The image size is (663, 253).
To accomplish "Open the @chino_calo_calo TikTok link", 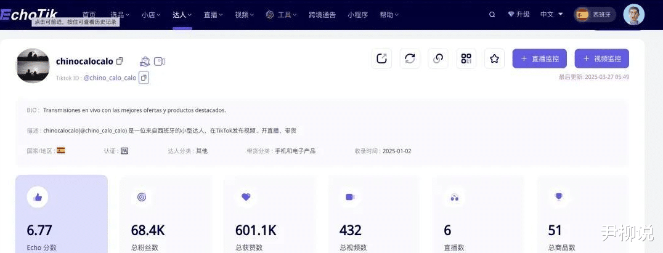I will point(110,78).
